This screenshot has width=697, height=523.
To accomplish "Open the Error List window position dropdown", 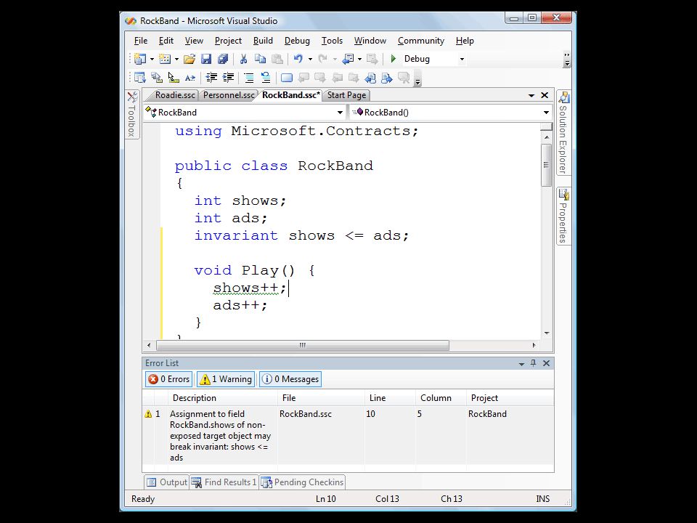I will pyautogui.click(x=521, y=364).
